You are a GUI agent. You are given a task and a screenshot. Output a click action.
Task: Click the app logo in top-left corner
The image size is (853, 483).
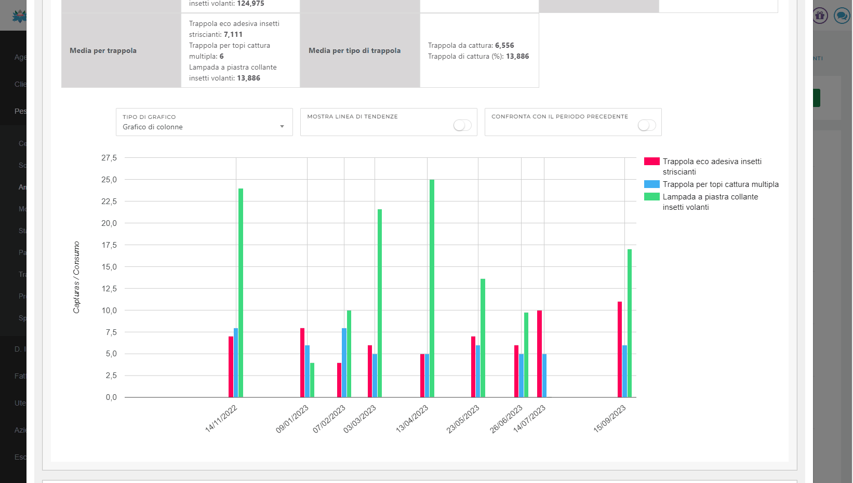[19, 17]
